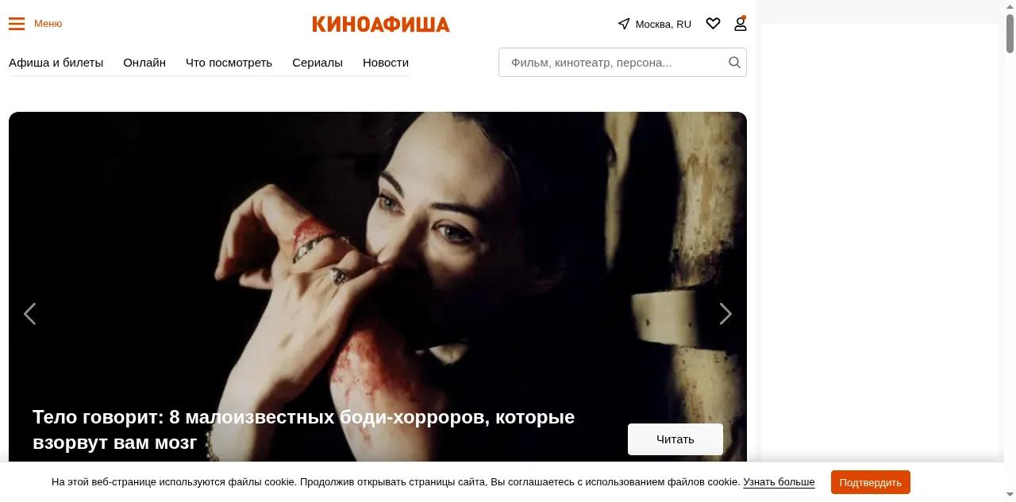The height and width of the screenshot is (502, 1016).
Task: Advance carousel with right arrow
Action: pos(725,314)
